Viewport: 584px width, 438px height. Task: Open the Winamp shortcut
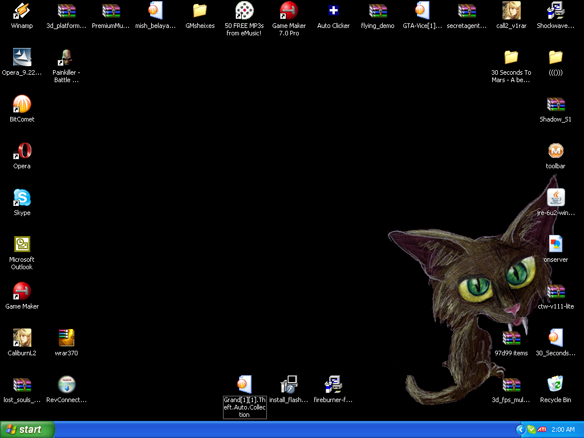pos(22,11)
